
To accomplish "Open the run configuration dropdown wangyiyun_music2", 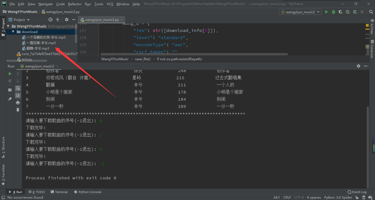I will (x=300, y=12).
